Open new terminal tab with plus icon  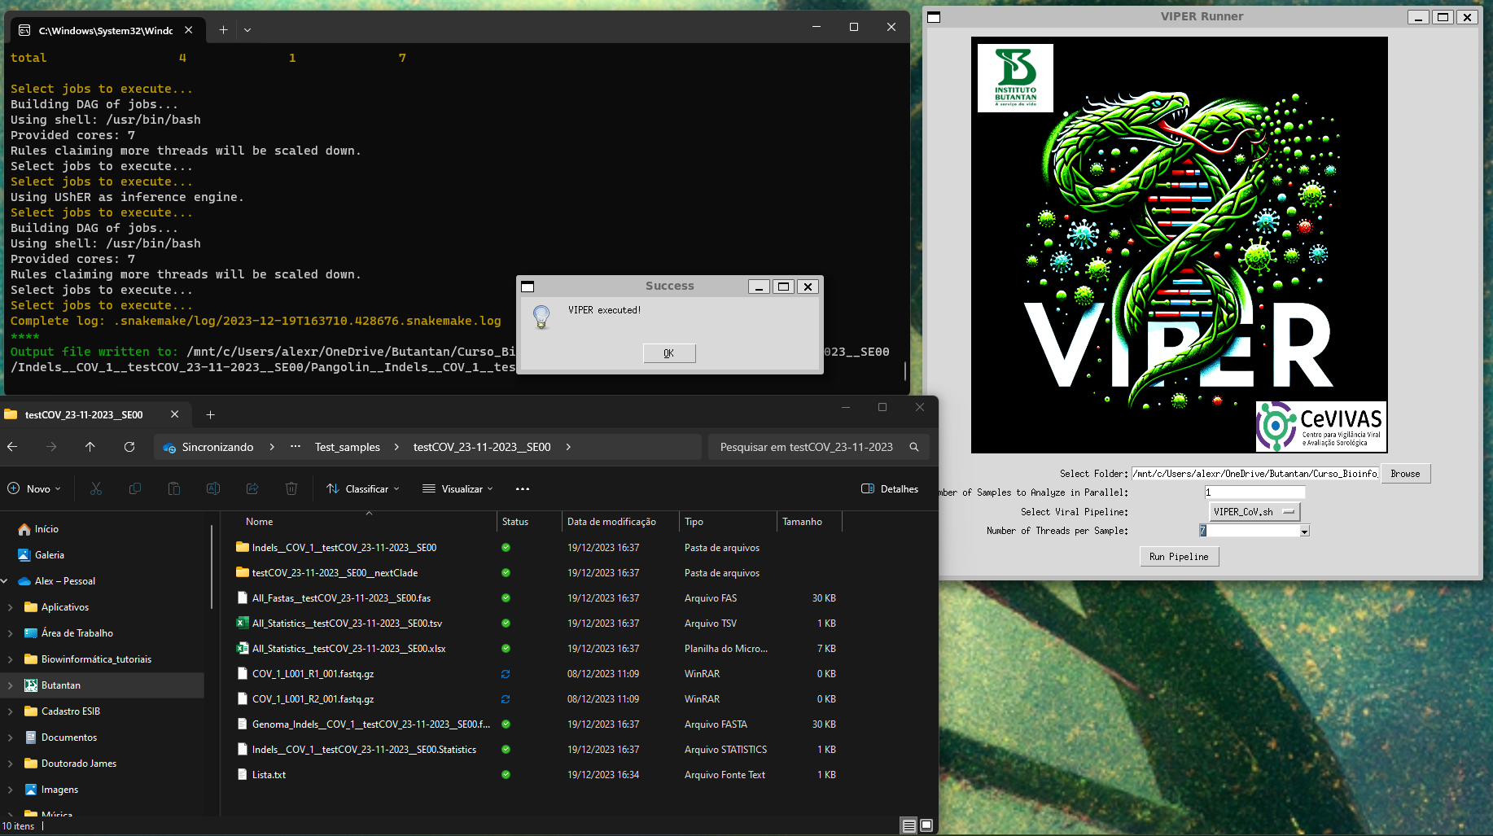[x=223, y=29]
